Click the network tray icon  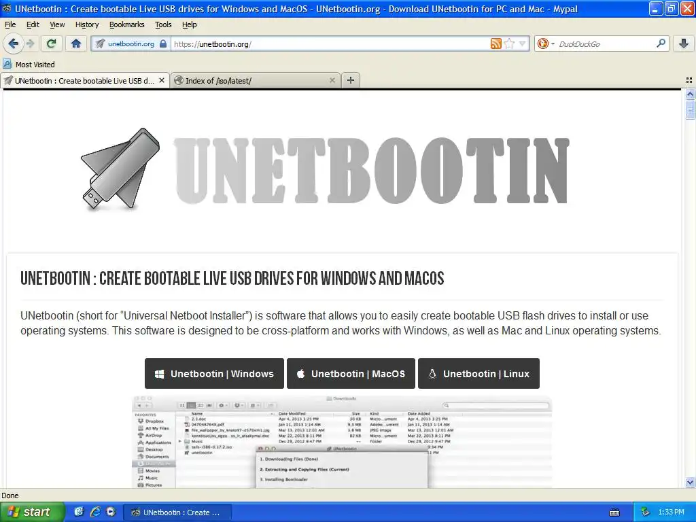point(645,512)
